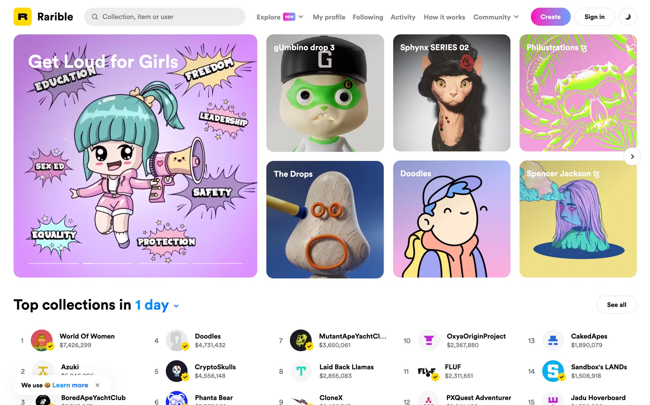Open Sandbox's LANDs collection icon
This screenshot has width=650, height=405.
[x=553, y=371]
